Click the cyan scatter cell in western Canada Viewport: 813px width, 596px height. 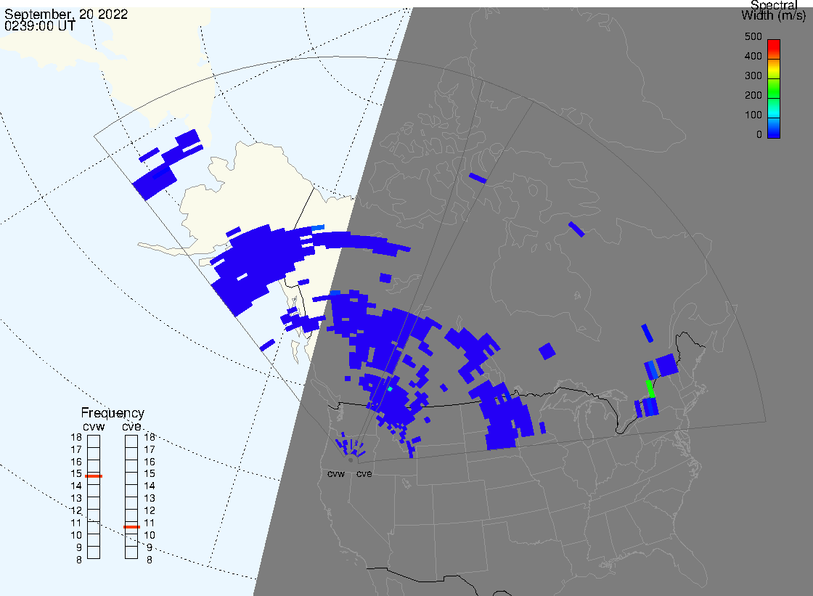tap(390, 388)
